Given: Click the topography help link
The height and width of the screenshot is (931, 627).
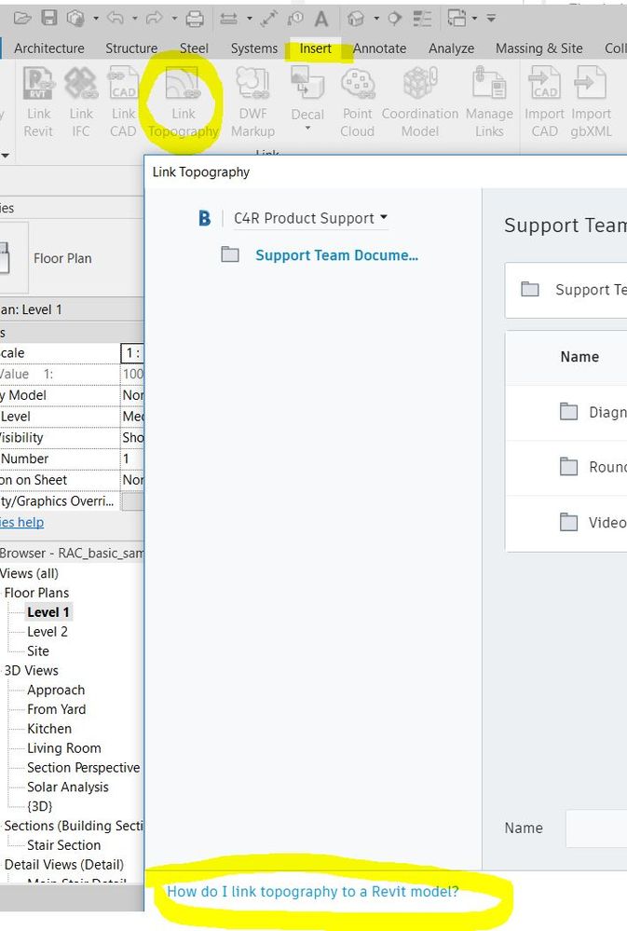Looking at the screenshot, I should tap(313, 892).
